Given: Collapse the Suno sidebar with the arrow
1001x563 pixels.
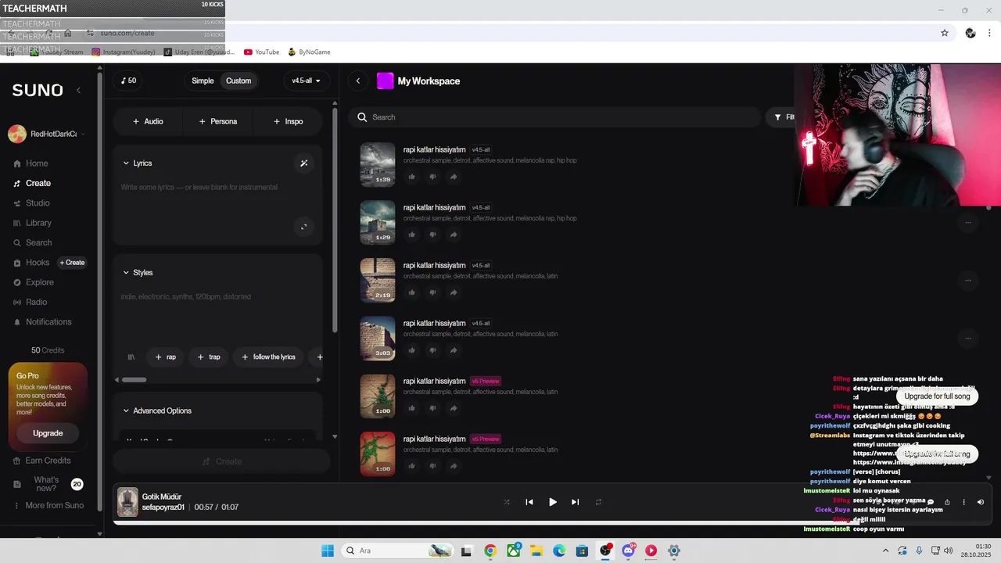Looking at the screenshot, I should click(78, 90).
